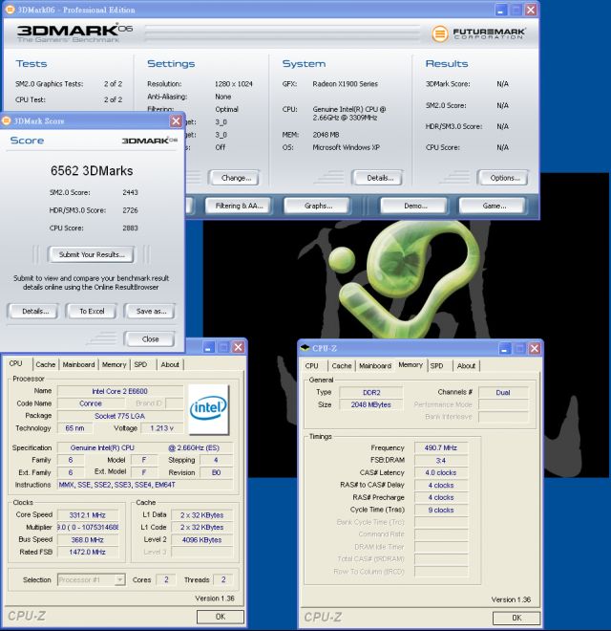Open About tab in right CPU-Z window
Screen dimensions: 611x631
click(x=466, y=366)
